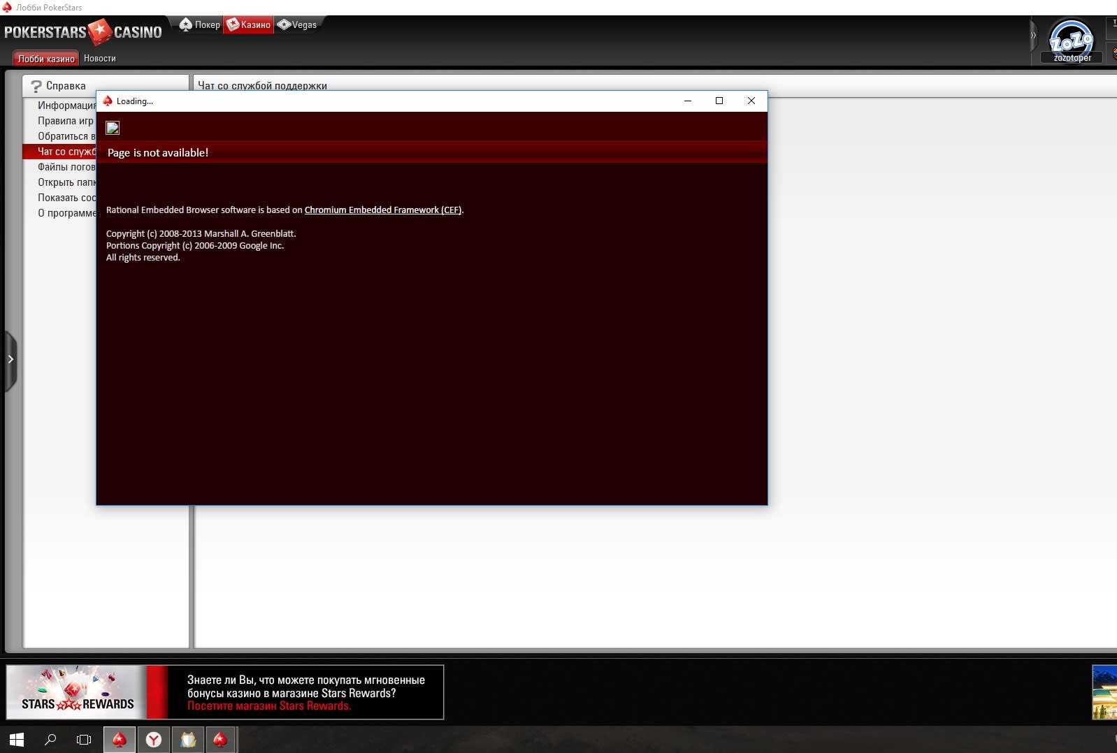Click the zozotoper avatar image

(x=1072, y=36)
